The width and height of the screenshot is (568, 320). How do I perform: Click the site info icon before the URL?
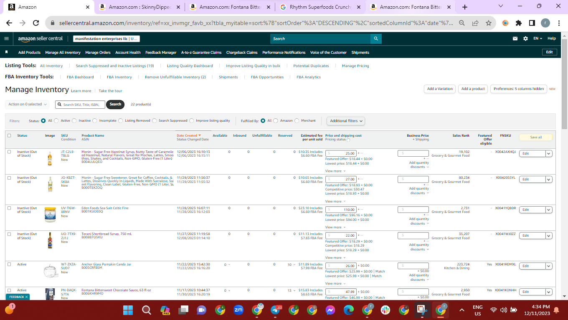53,23
